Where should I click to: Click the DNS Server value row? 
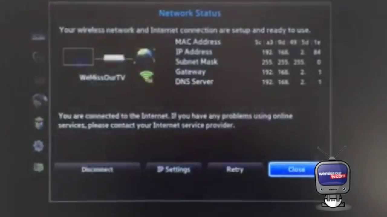[x=248, y=82]
